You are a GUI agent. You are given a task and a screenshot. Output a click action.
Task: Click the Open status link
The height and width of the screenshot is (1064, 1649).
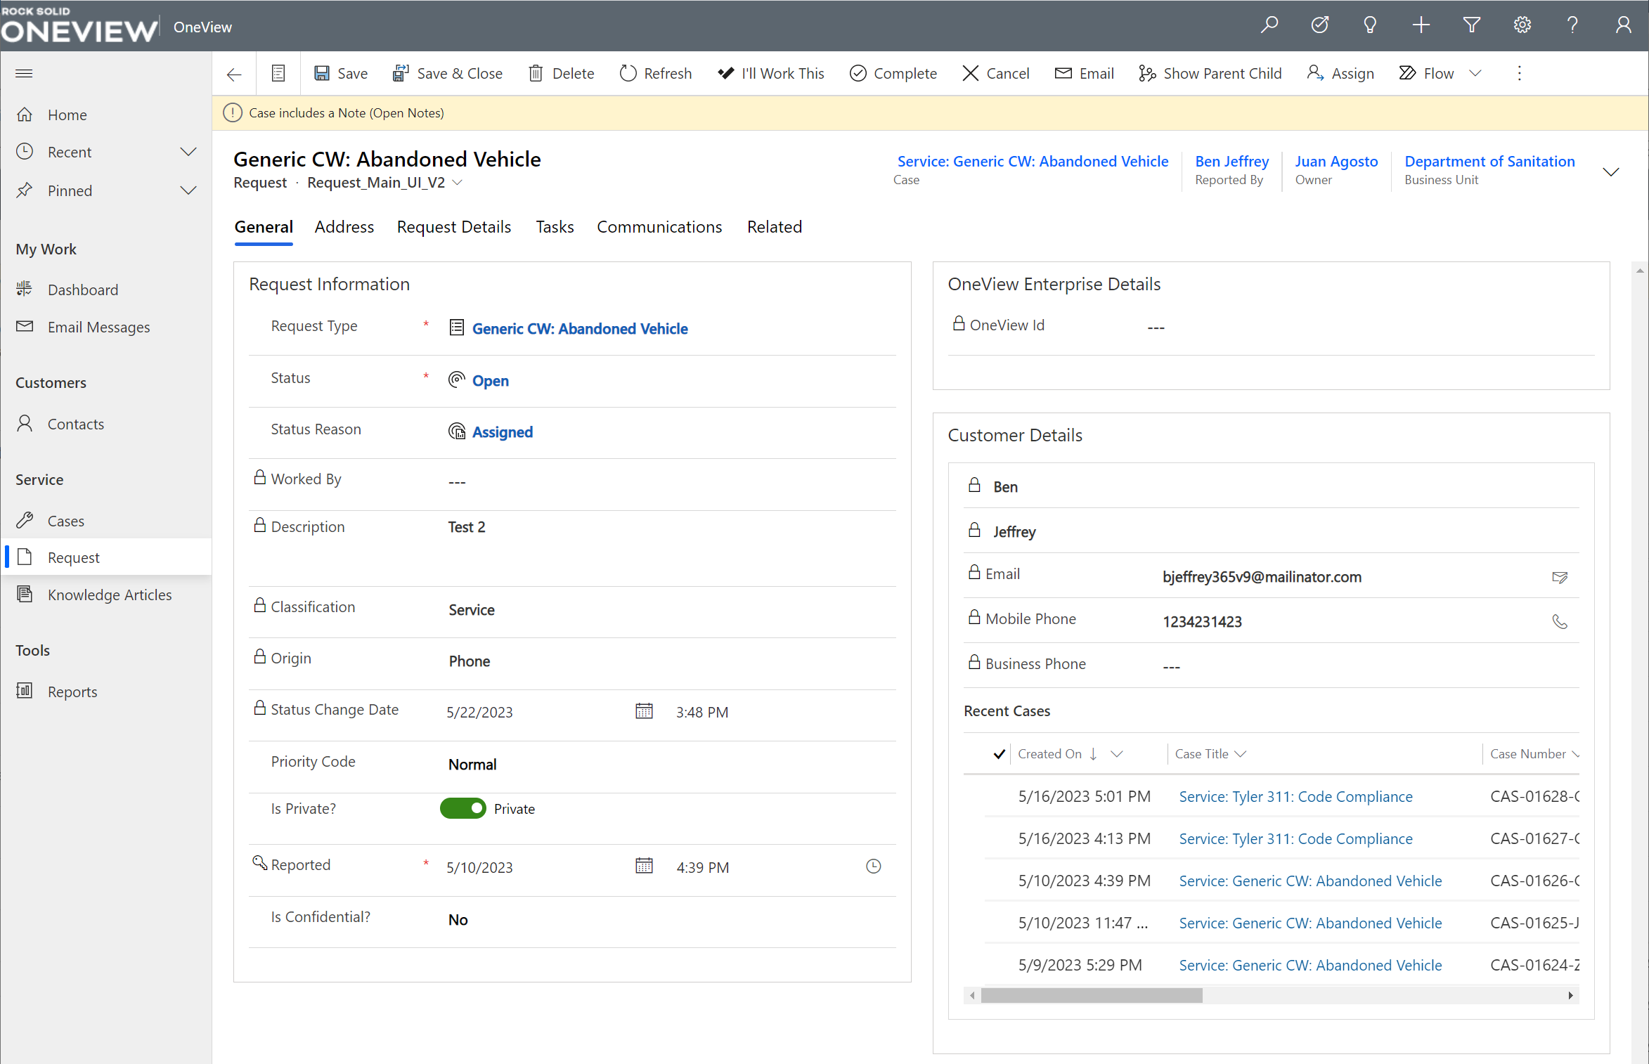coord(490,380)
